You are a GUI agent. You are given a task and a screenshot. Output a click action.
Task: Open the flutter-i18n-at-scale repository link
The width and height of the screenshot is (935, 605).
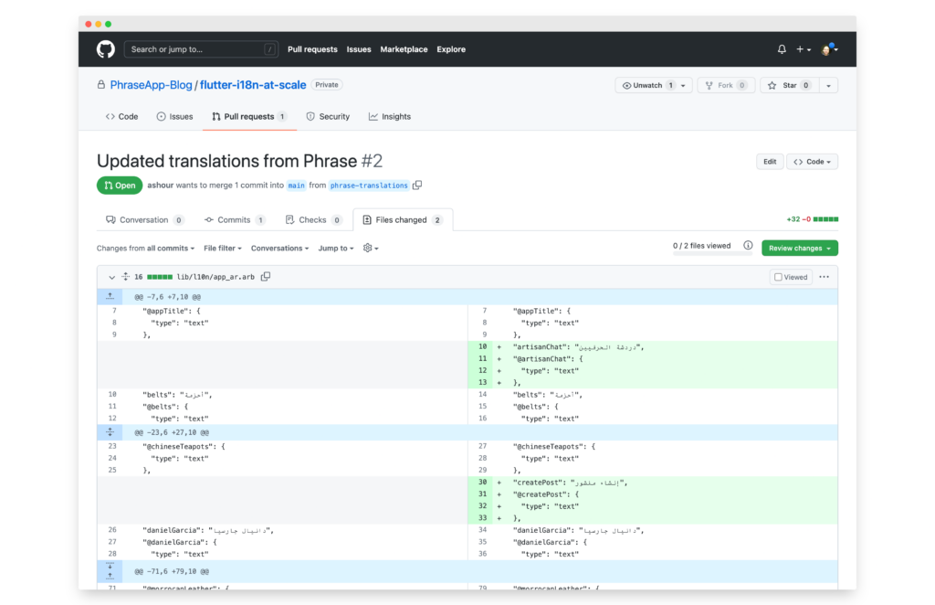point(253,85)
